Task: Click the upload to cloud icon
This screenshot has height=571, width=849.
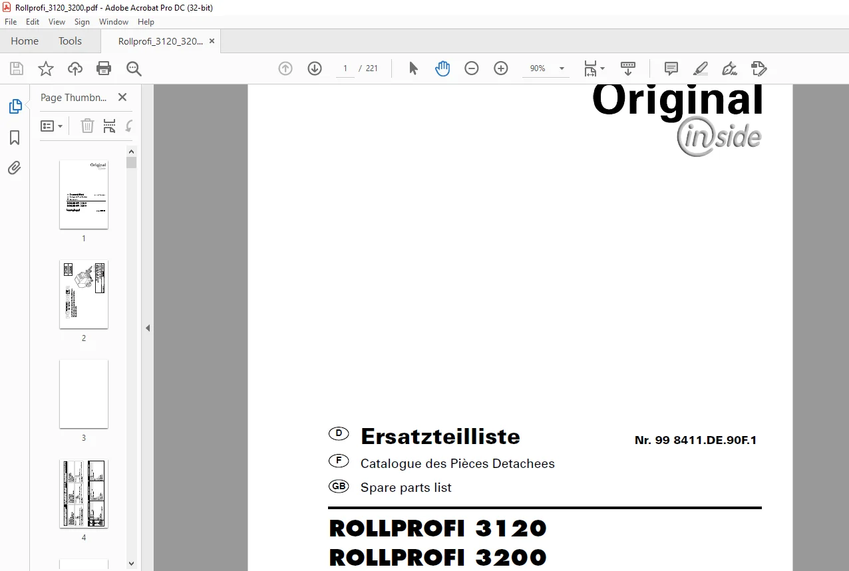Action: coord(75,68)
